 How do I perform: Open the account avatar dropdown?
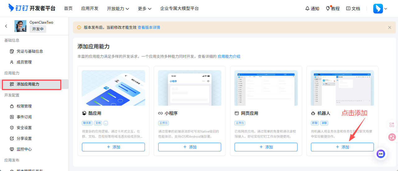click(380, 9)
